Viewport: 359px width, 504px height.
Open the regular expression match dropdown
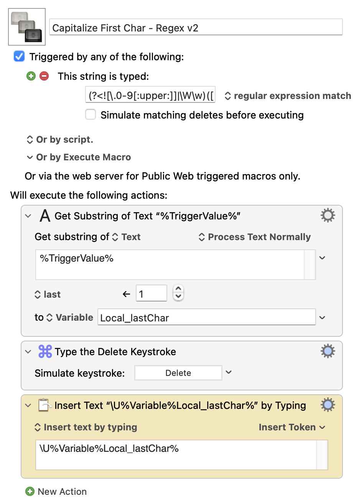pyautogui.click(x=288, y=96)
